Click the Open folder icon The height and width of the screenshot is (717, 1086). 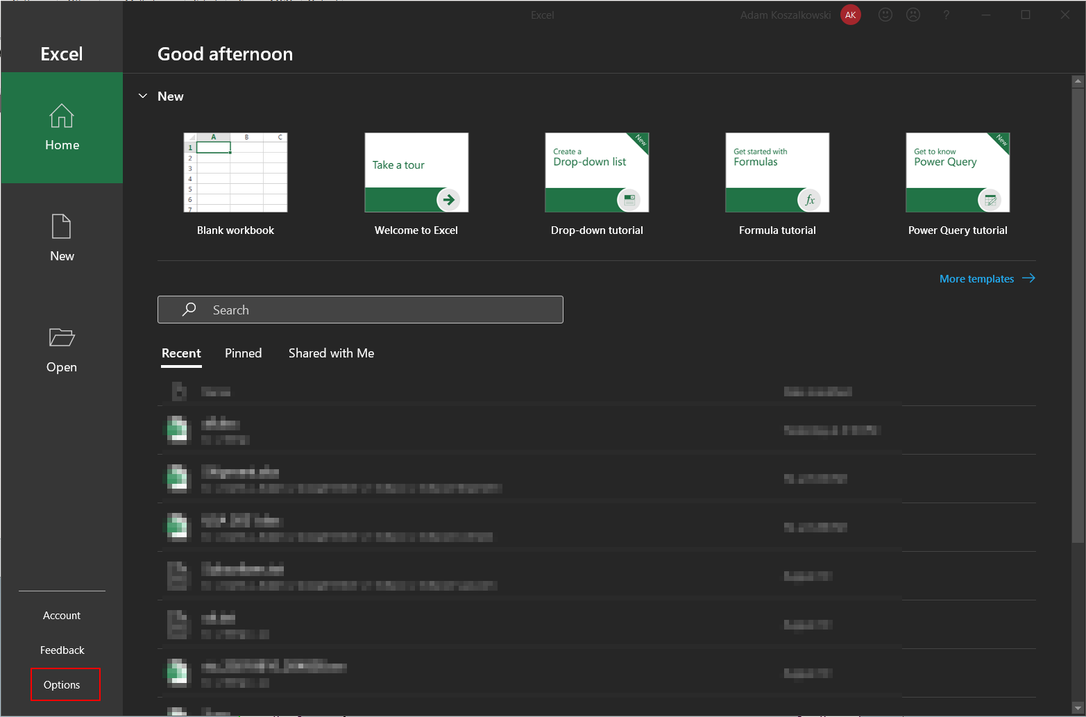point(62,338)
